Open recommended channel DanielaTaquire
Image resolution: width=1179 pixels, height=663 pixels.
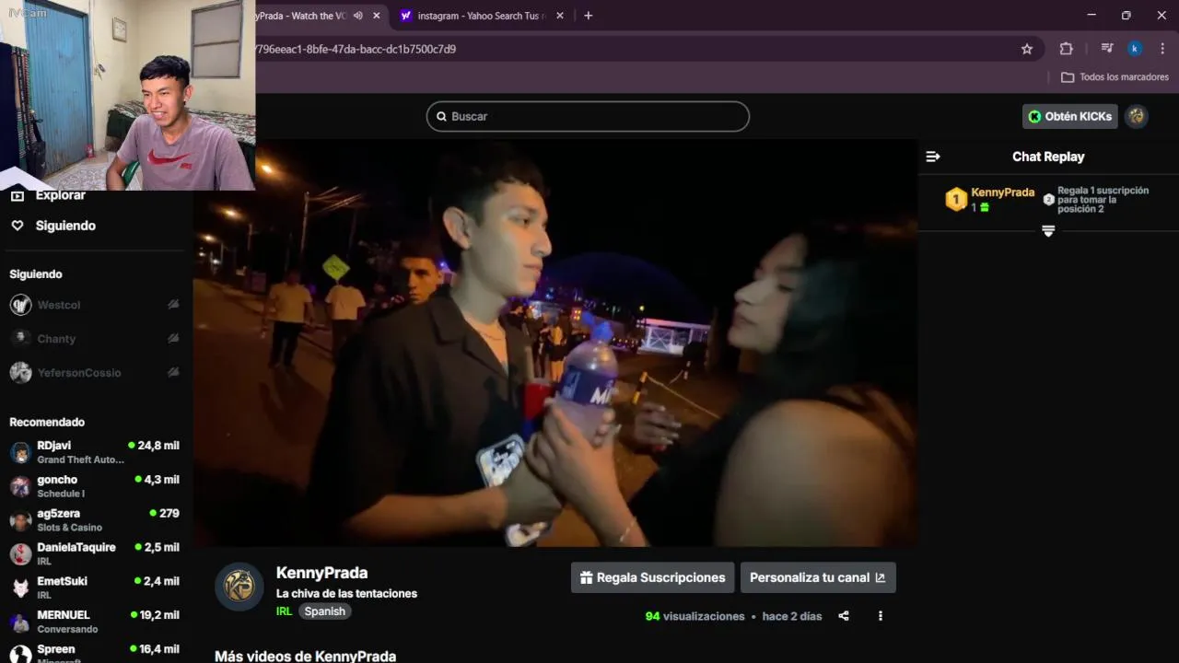[95, 553]
